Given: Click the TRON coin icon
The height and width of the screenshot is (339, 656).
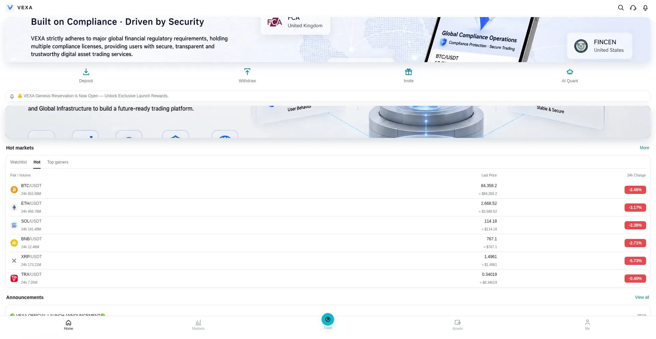Looking at the screenshot, I should [x=14, y=278].
